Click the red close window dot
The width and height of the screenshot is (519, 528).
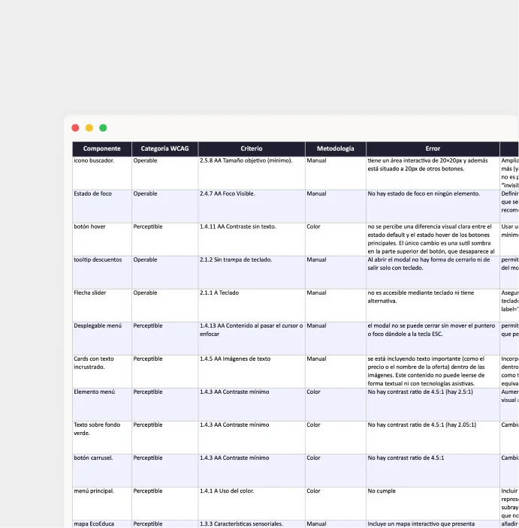pyautogui.click(x=75, y=128)
